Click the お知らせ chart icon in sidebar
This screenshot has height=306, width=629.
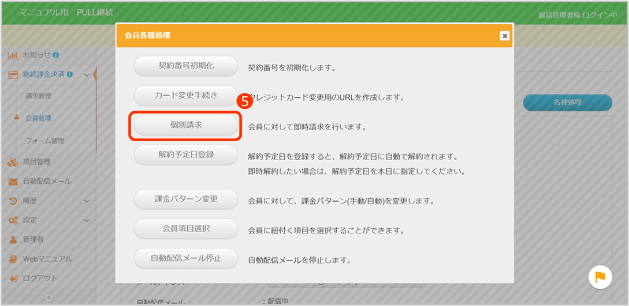(13, 55)
